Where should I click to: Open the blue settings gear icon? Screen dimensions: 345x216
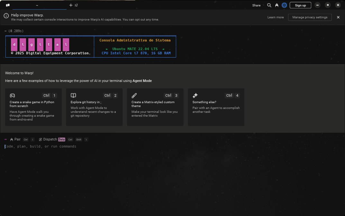point(284,5)
